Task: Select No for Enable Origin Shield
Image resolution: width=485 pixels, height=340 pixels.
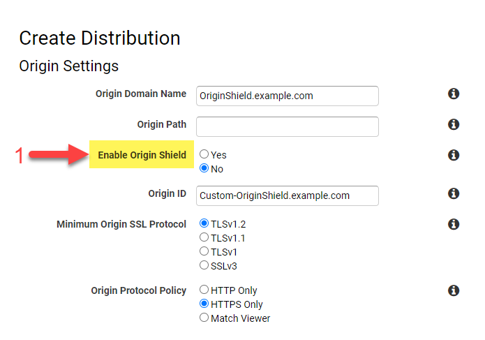Action: click(204, 168)
